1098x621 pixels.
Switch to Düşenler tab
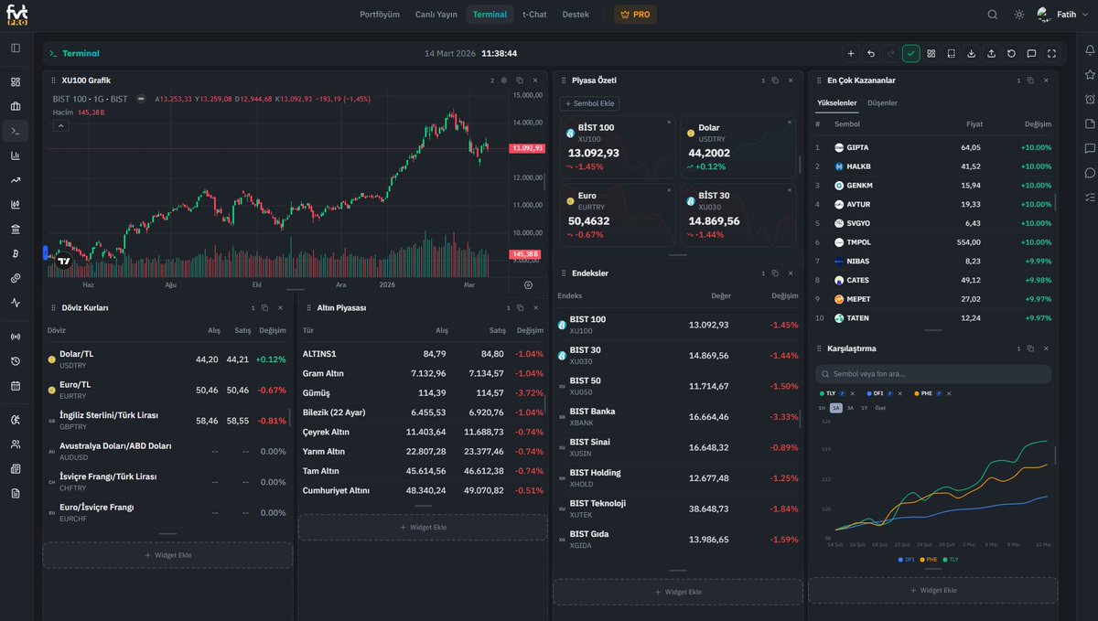point(882,103)
